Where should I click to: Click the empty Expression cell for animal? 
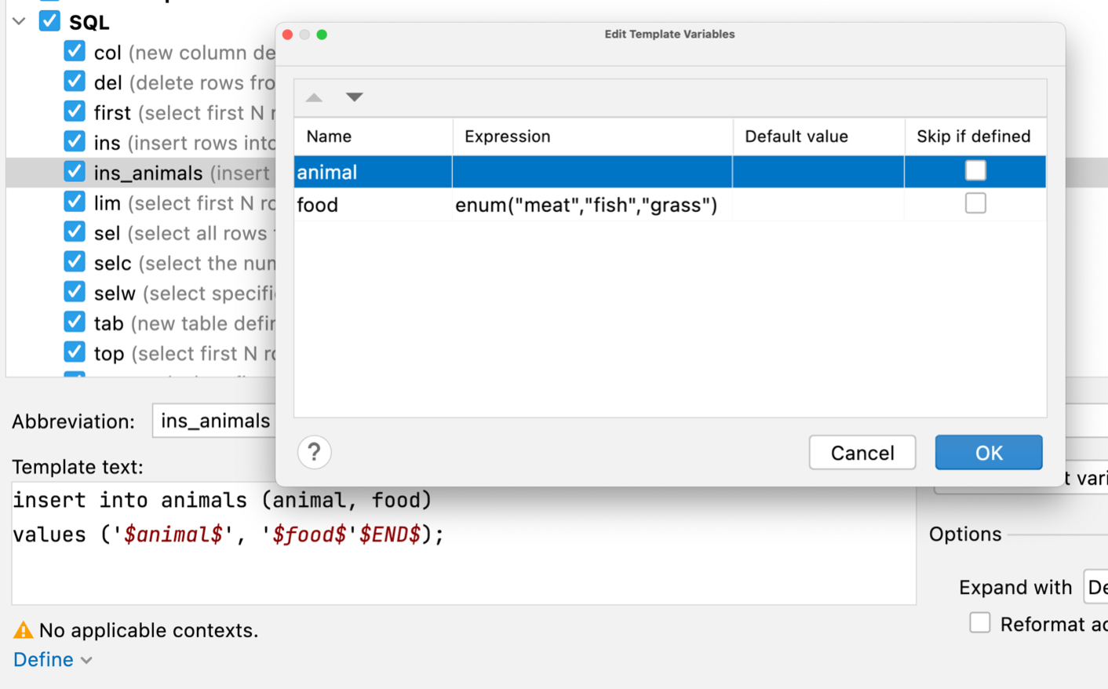click(x=592, y=172)
